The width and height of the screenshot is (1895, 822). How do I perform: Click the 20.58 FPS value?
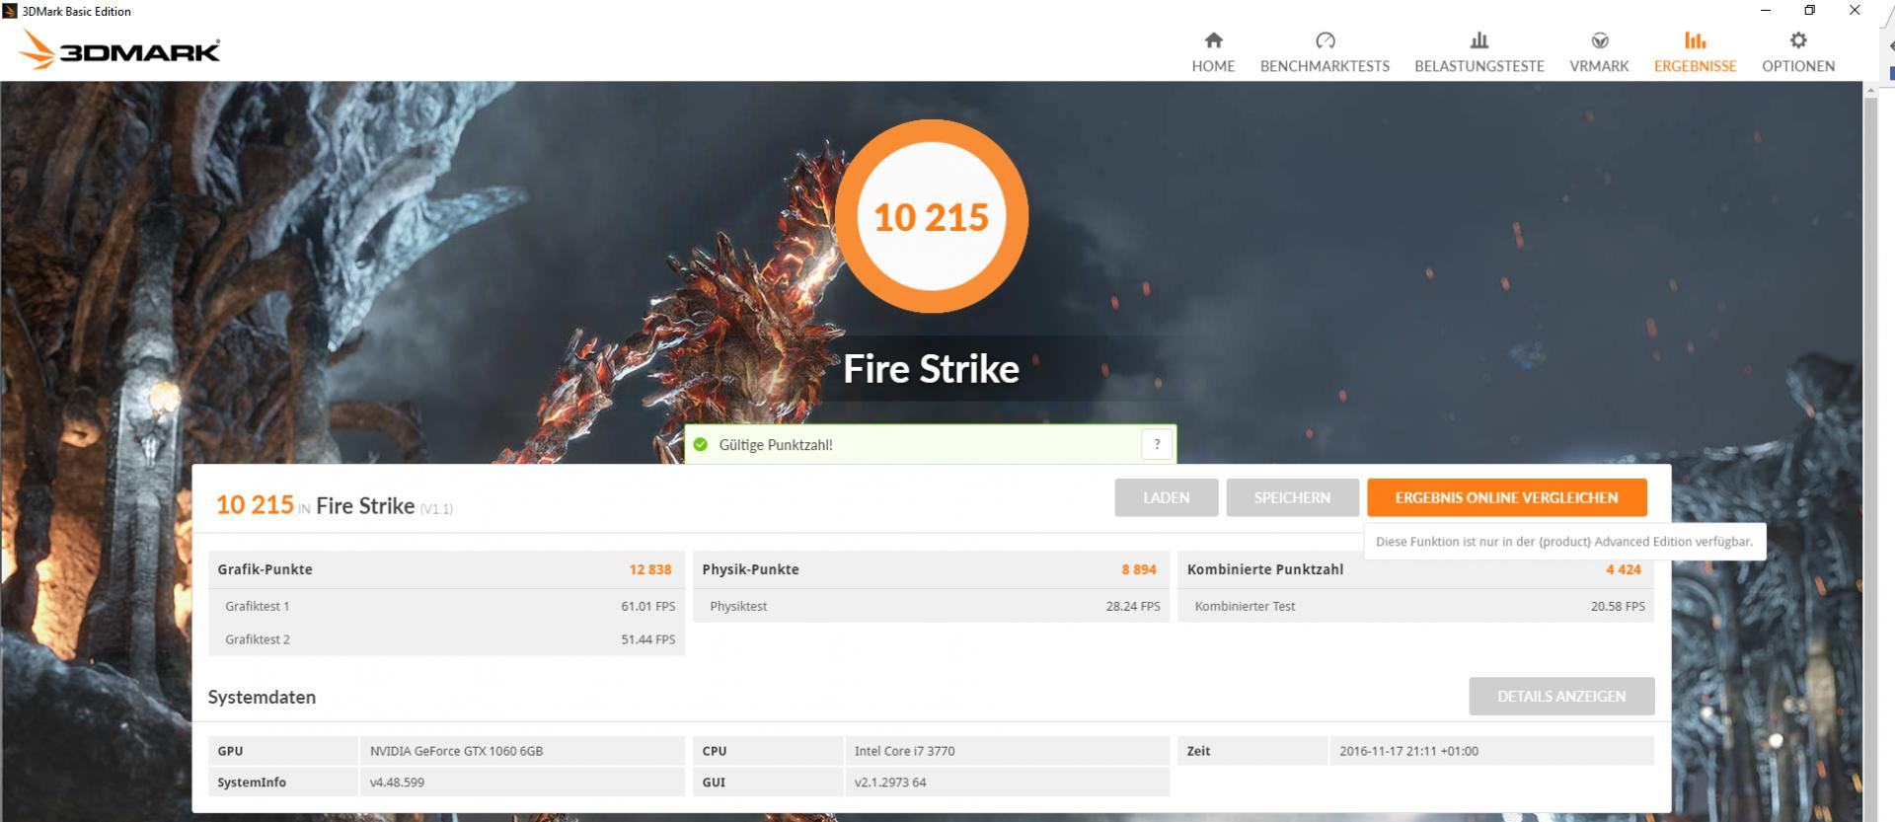click(1617, 606)
